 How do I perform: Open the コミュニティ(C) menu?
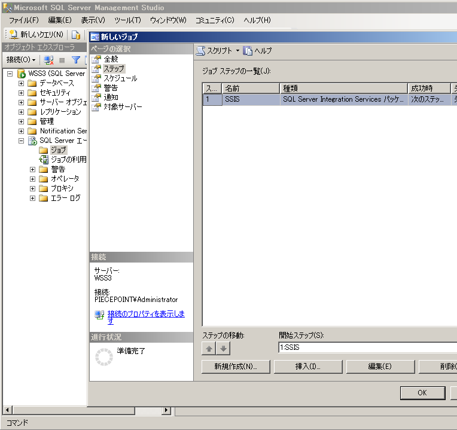tap(215, 20)
